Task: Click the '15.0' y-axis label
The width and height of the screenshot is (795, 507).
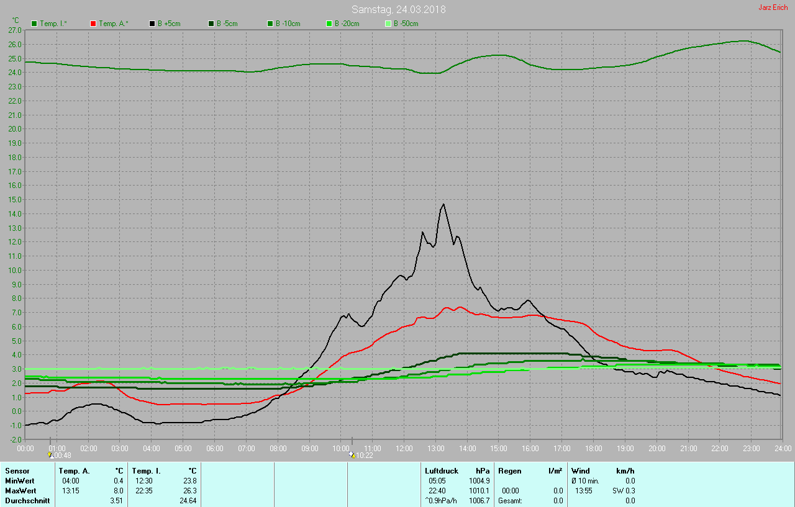Action: coord(15,200)
